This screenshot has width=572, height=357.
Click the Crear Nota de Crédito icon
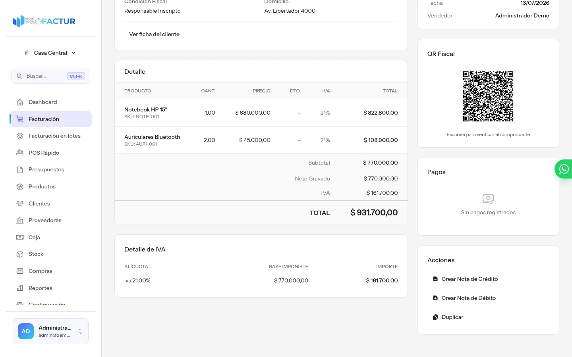(435, 279)
